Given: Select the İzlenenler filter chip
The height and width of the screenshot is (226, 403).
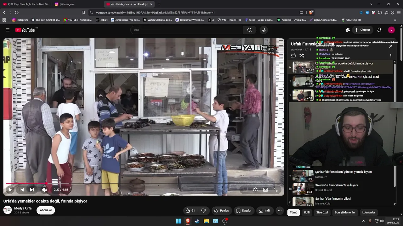Looking at the screenshot, I should coord(369,213).
